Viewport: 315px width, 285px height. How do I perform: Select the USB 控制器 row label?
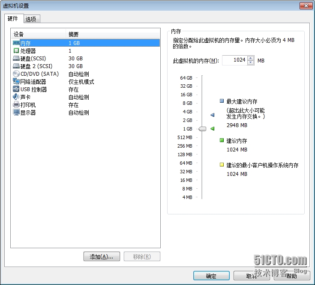click(33, 89)
